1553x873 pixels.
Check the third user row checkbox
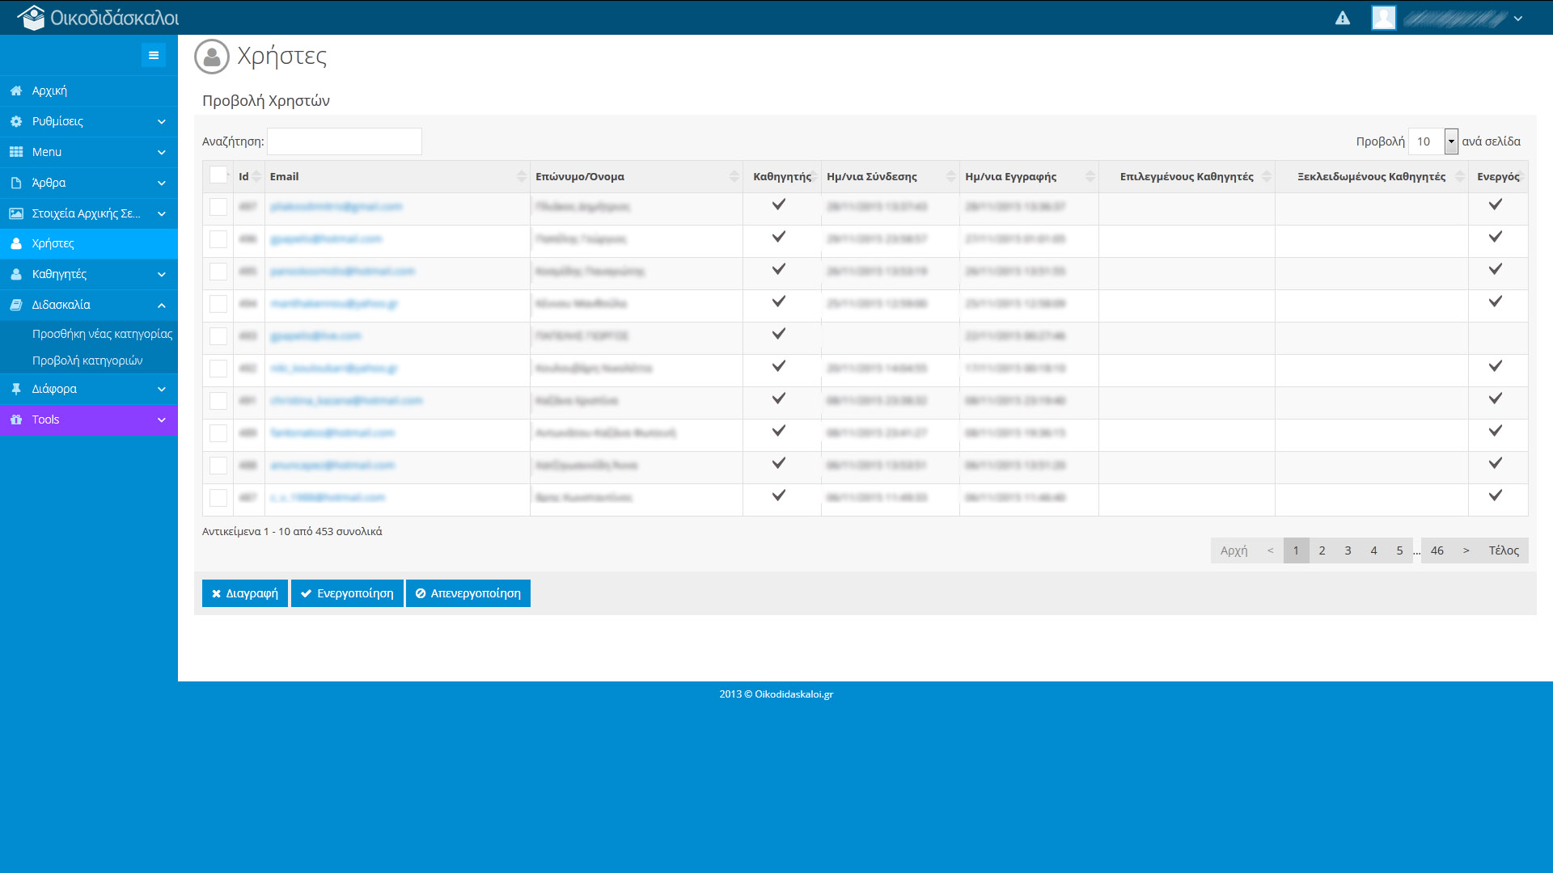coord(218,272)
